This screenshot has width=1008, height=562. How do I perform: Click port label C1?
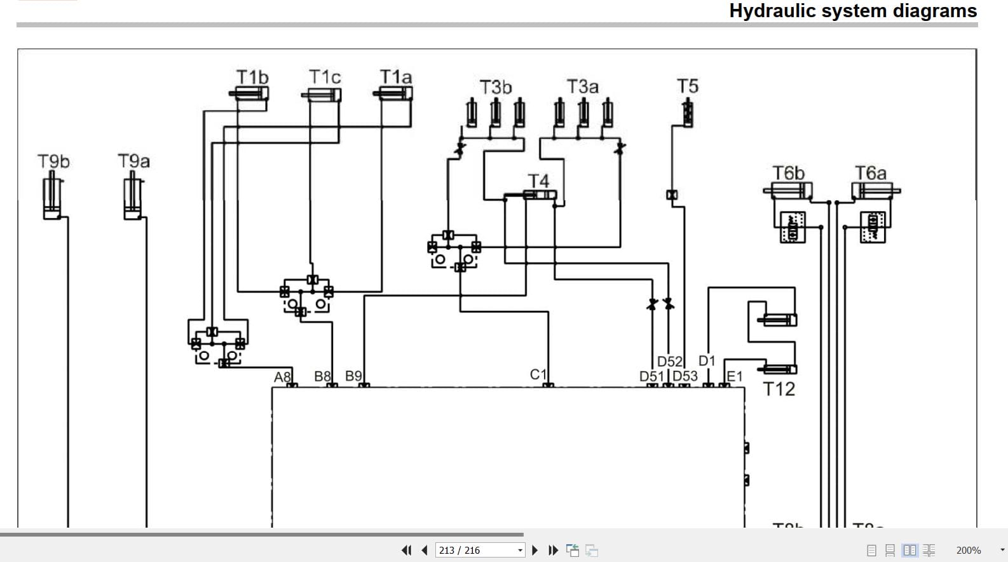tap(538, 375)
